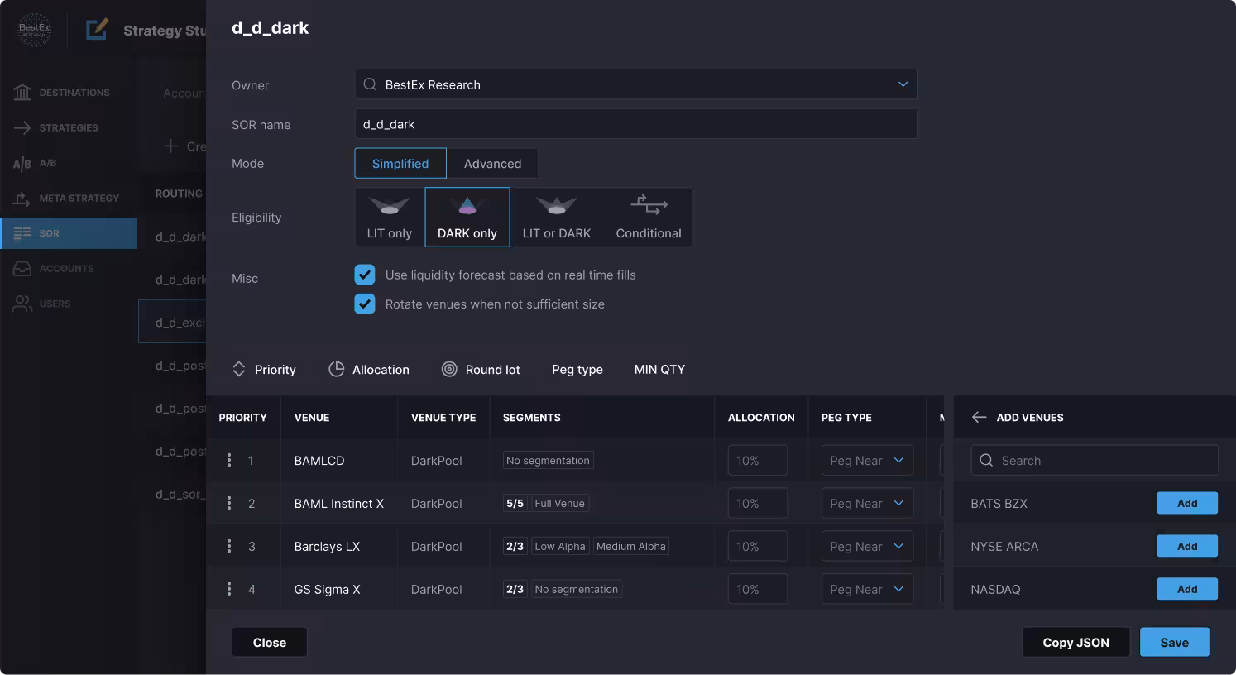Click the Strategy Studio pencil icon

pyautogui.click(x=97, y=30)
